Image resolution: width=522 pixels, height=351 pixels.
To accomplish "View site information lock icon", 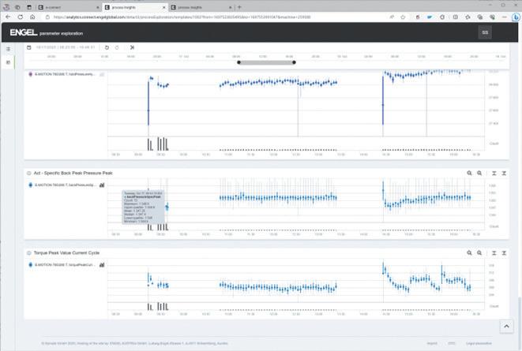I will point(47,17).
